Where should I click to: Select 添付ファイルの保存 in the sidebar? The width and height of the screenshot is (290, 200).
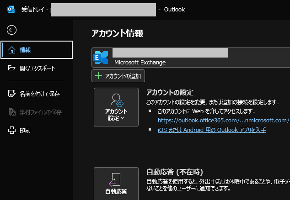(37, 112)
